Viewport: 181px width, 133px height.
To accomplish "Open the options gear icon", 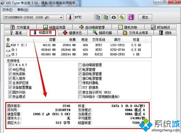I will (122, 17).
